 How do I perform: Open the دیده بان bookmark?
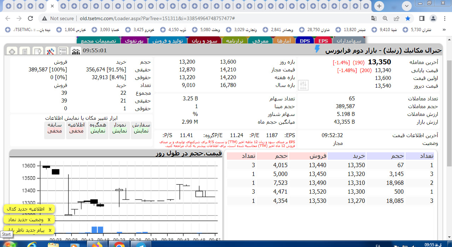coord(28,30)
